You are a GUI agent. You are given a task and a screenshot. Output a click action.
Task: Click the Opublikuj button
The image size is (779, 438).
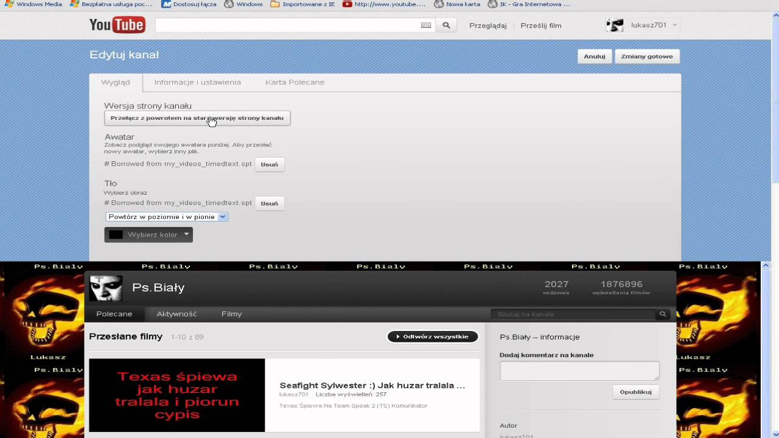[636, 392]
